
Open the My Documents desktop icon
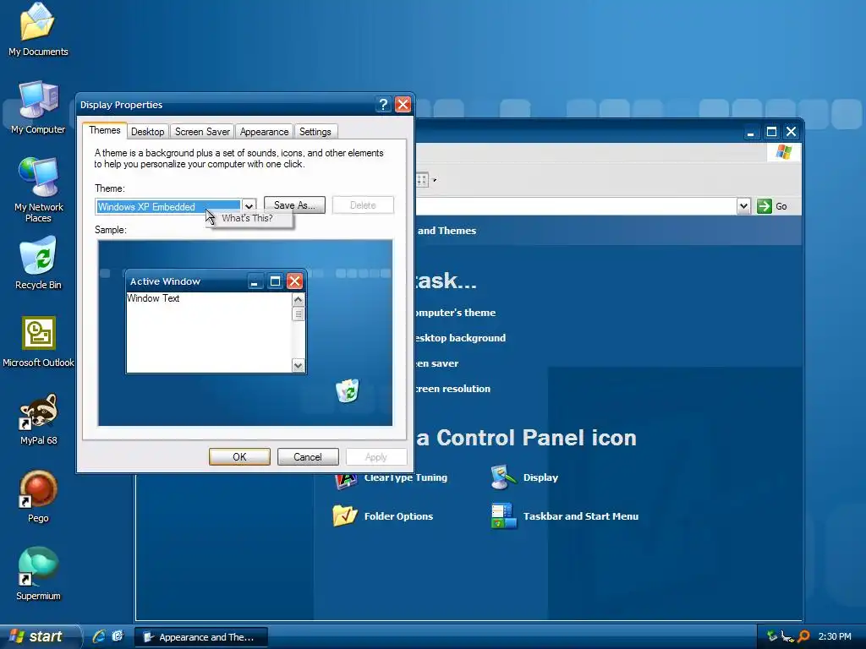(37, 22)
